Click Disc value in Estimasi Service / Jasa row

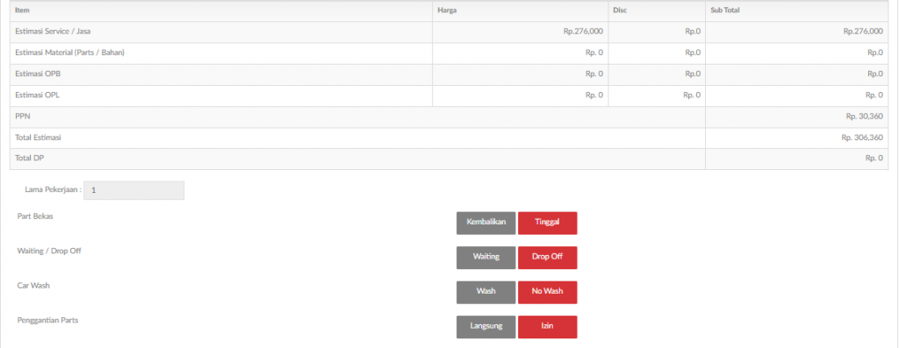point(693,32)
